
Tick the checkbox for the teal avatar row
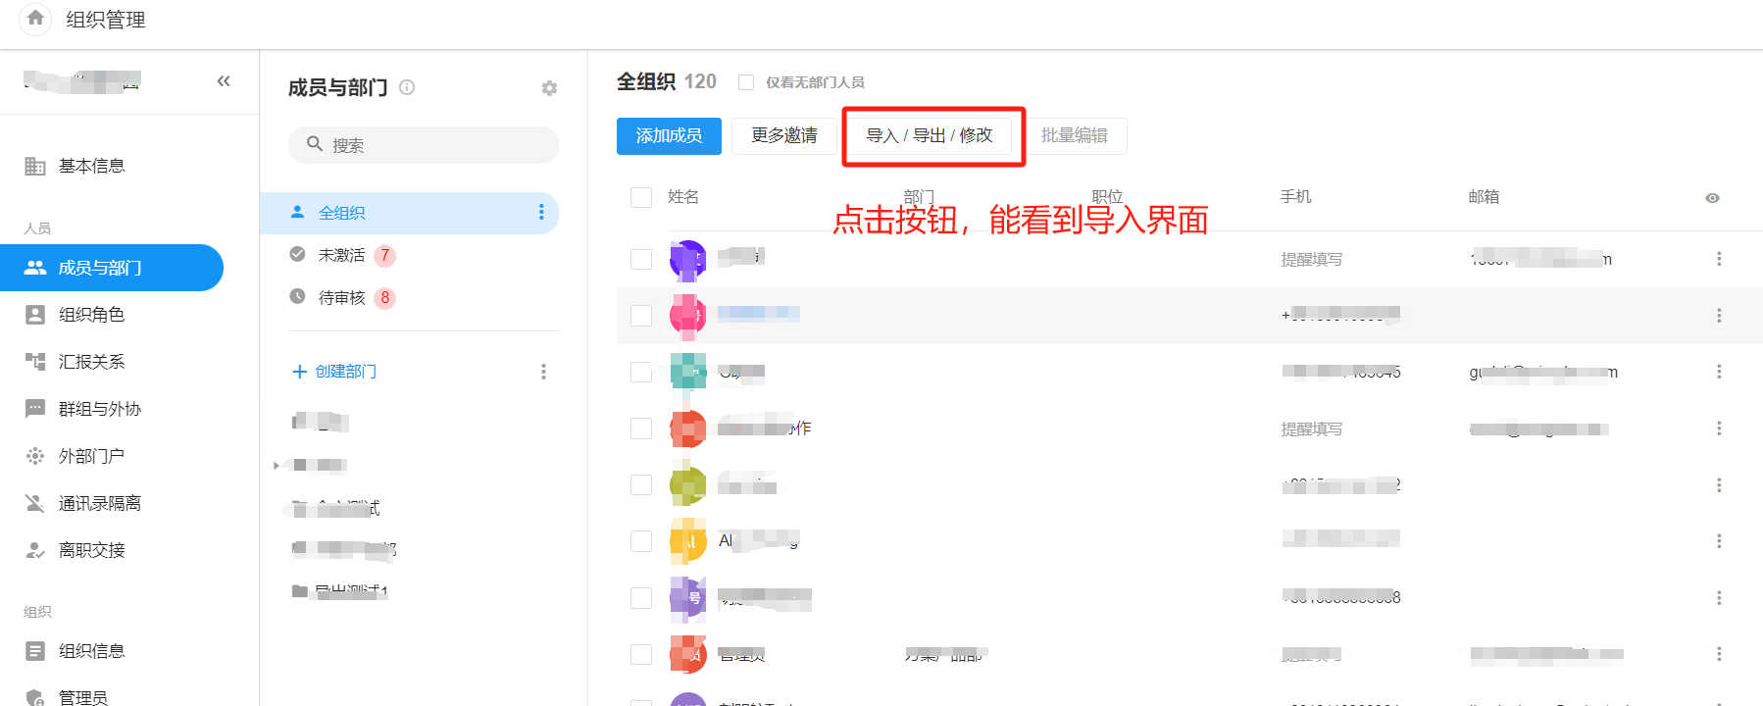pos(641,372)
